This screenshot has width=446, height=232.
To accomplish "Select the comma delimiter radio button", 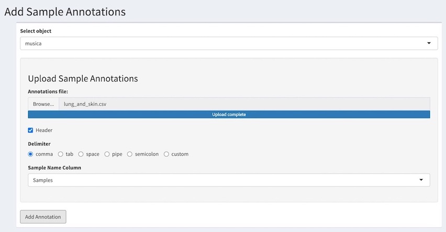I will [30, 154].
